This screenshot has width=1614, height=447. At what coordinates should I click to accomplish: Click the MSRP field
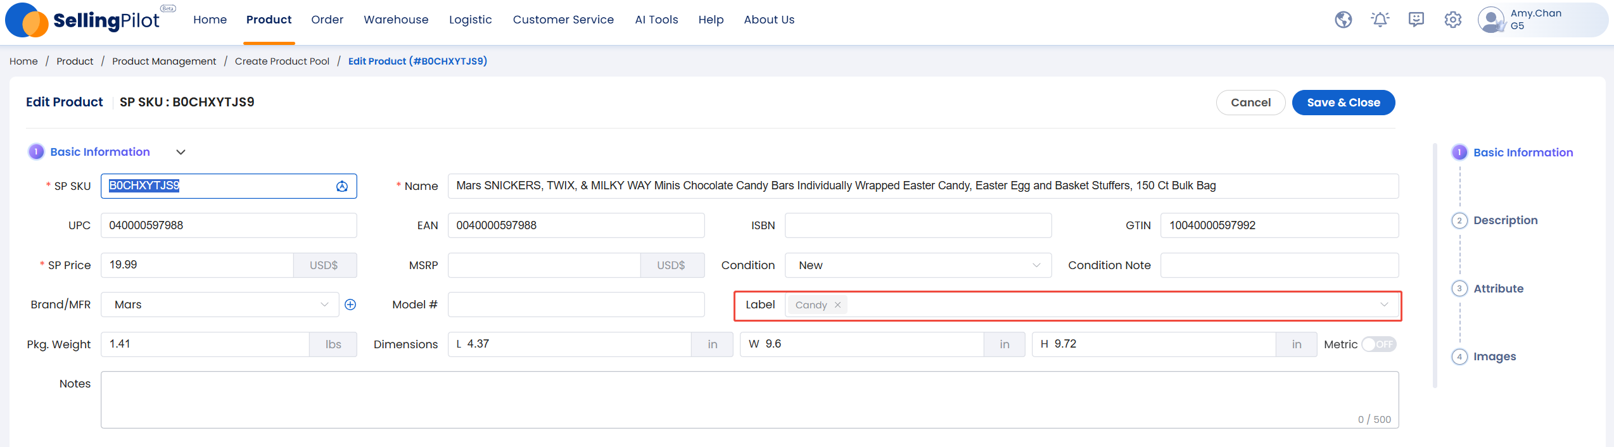point(544,265)
